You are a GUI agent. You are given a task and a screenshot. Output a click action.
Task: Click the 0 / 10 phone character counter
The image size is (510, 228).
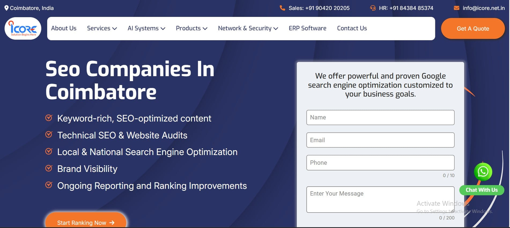point(448,175)
